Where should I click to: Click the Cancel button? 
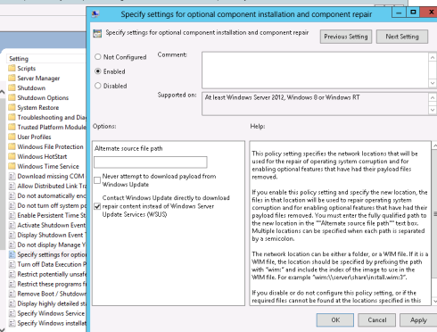377,320
